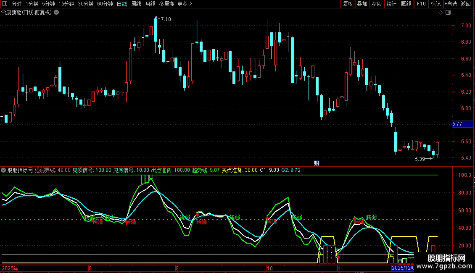Click the 返回 back button
The height and width of the screenshot is (273, 475).
point(466,4)
